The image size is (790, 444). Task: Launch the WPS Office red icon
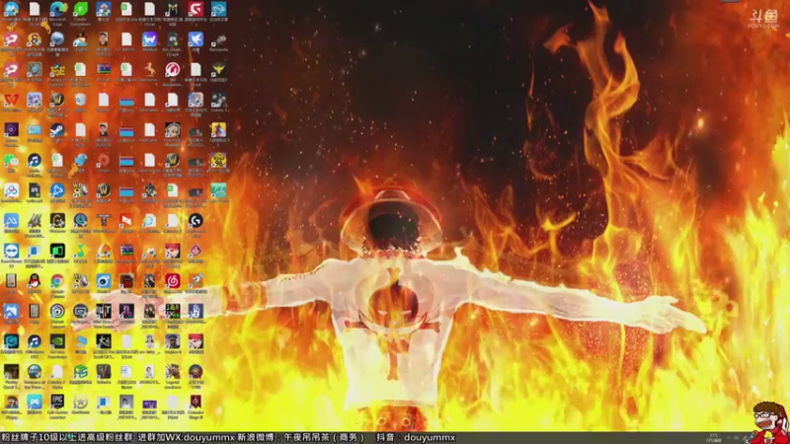coord(11,101)
